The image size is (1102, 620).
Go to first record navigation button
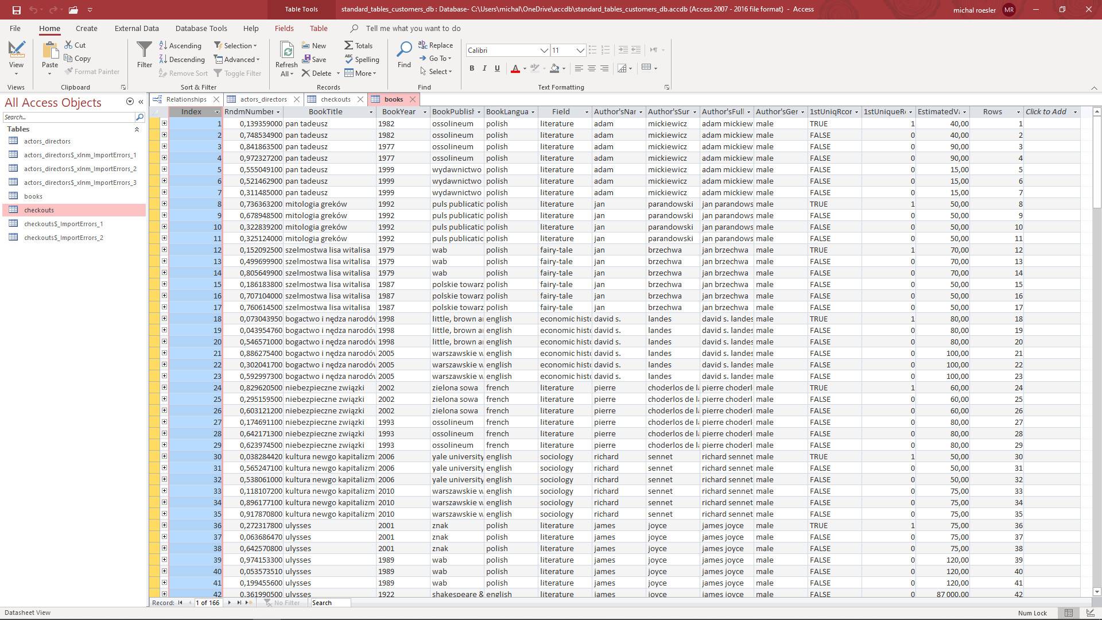pyautogui.click(x=180, y=603)
